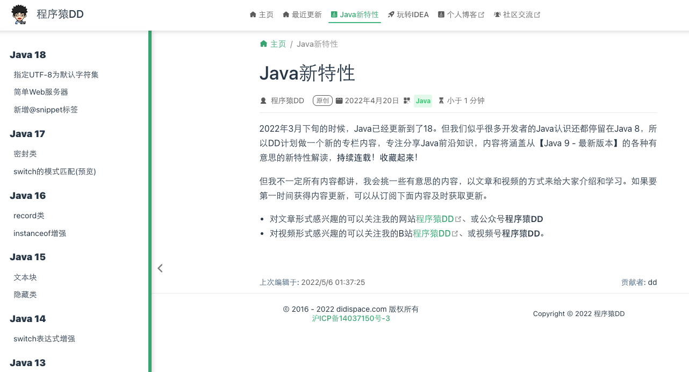Click the calendar icon before the publish date

click(x=339, y=101)
